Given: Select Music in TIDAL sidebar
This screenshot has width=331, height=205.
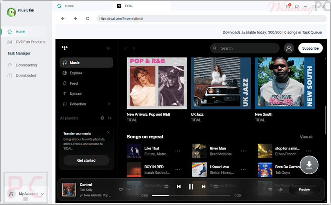Looking at the screenshot, I should point(87,63).
